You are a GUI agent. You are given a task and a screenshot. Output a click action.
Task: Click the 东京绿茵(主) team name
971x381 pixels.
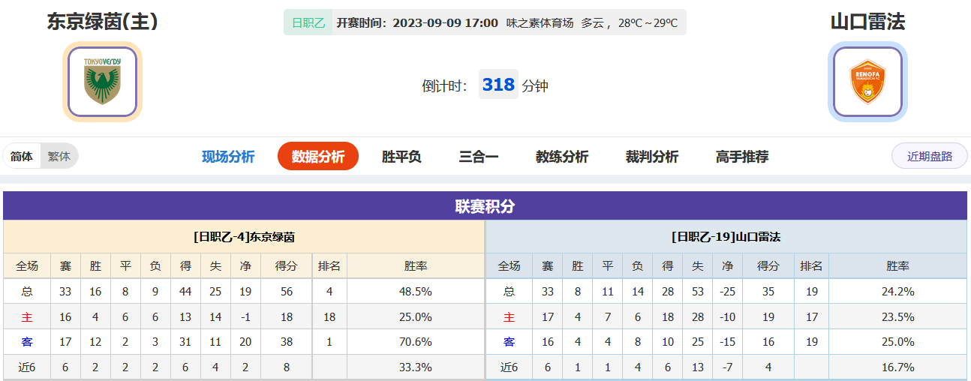point(102,22)
